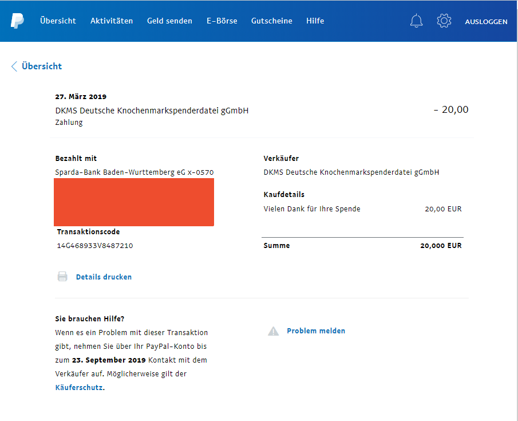Click the Sie brauchen Hilfe? heading
Image resolution: width=518 pixels, height=421 pixels.
[x=89, y=319]
